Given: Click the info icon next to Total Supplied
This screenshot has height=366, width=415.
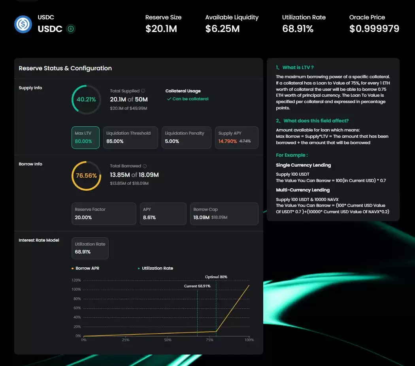Looking at the screenshot, I should [x=143, y=91].
